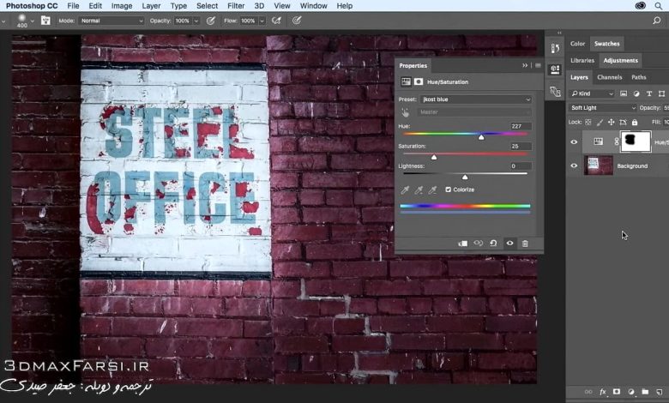The image size is (669, 403).
Task: Click the Lightness slider handle
Action: tap(465, 177)
